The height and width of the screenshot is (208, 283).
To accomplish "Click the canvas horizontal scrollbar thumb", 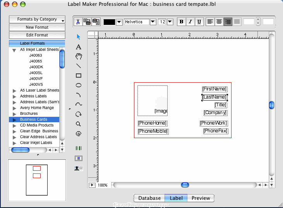I will click(x=185, y=185).
